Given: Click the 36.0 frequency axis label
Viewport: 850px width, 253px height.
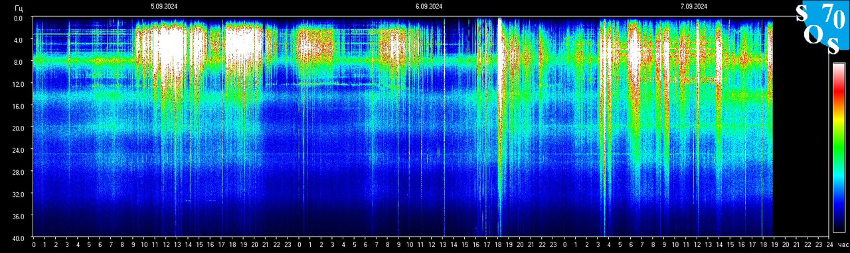Looking at the screenshot, I should (19, 216).
